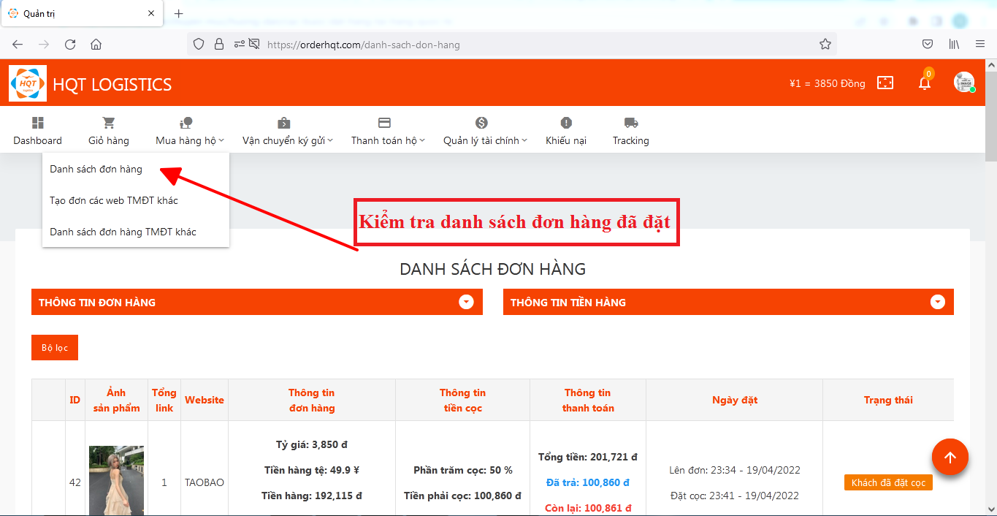Click the Ngày đặt column header
Viewport: 997px width, 516px height.
pos(735,400)
